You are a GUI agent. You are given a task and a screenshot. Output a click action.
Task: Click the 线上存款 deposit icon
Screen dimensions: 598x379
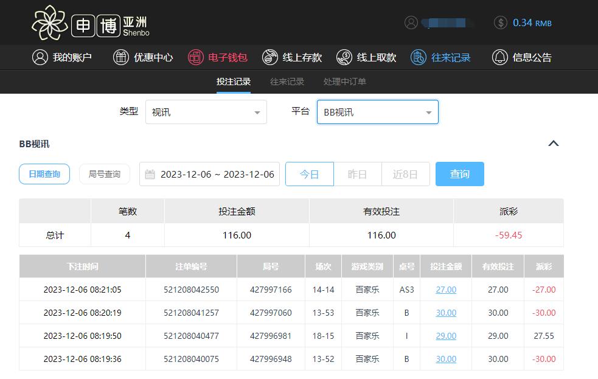pos(270,57)
